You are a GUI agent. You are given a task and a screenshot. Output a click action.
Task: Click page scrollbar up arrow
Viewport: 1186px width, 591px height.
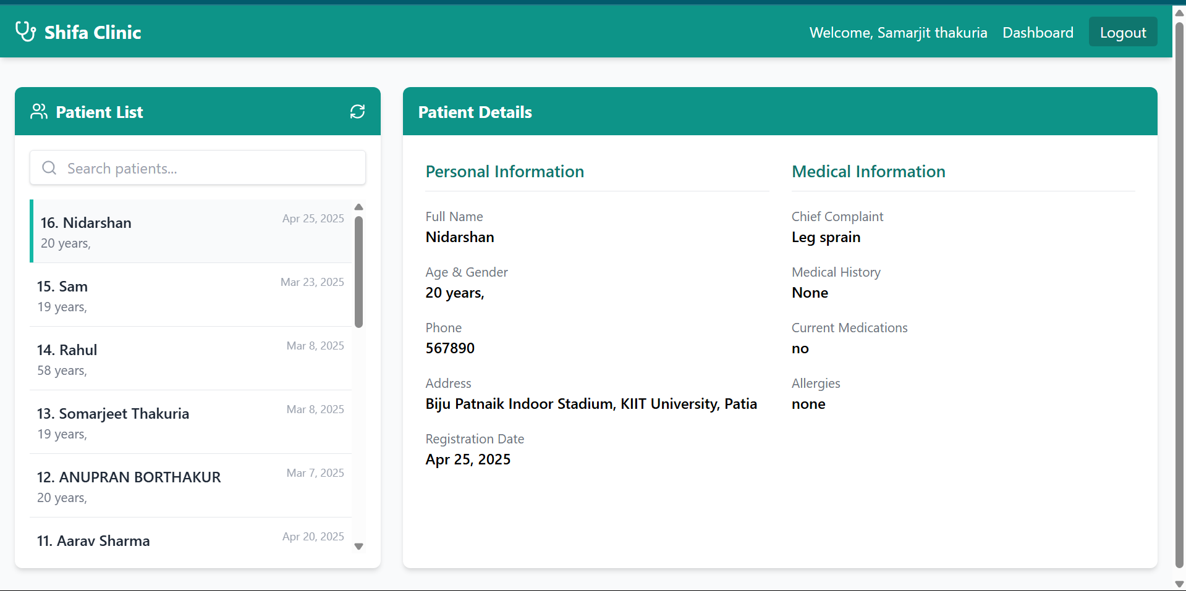tap(1179, 12)
